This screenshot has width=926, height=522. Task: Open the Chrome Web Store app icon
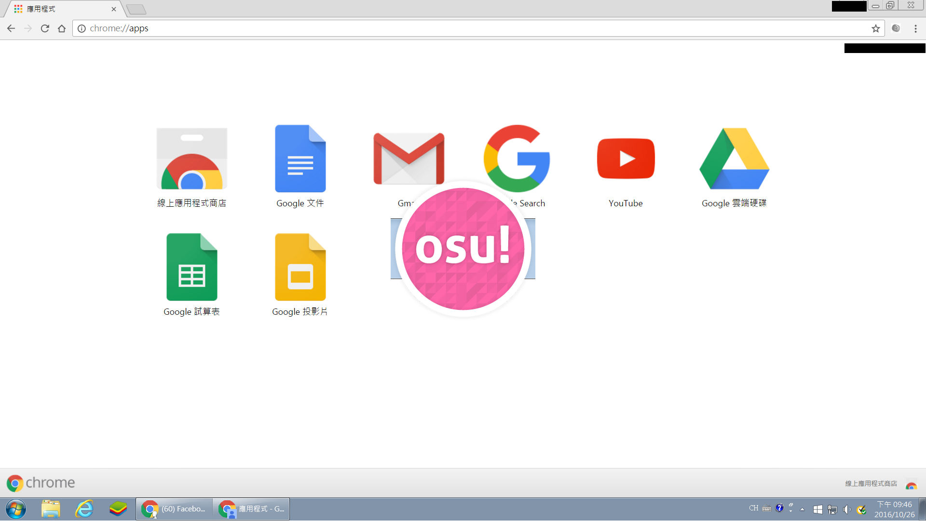[x=192, y=159]
